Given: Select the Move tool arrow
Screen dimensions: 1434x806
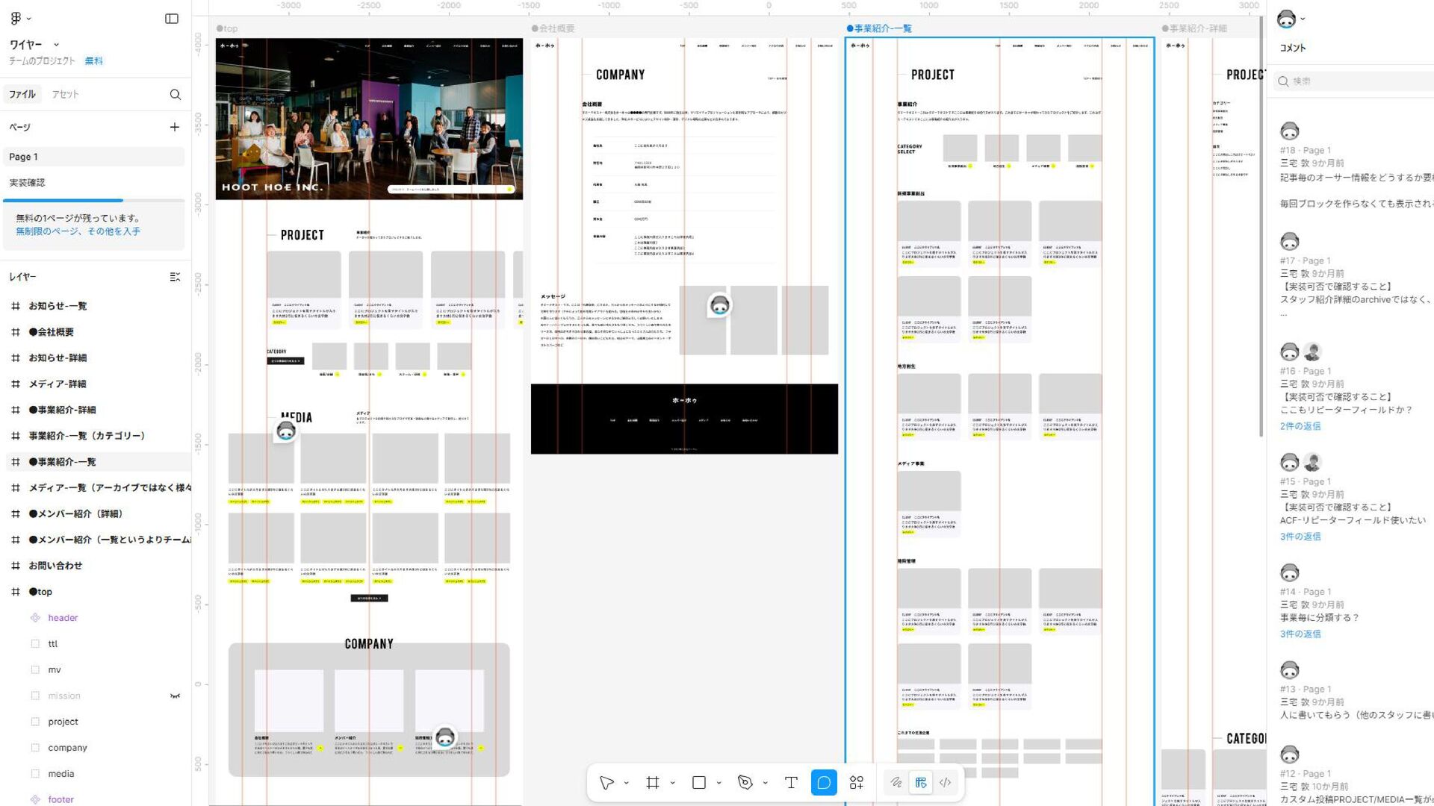Looking at the screenshot, I should [x=606, y=782].
